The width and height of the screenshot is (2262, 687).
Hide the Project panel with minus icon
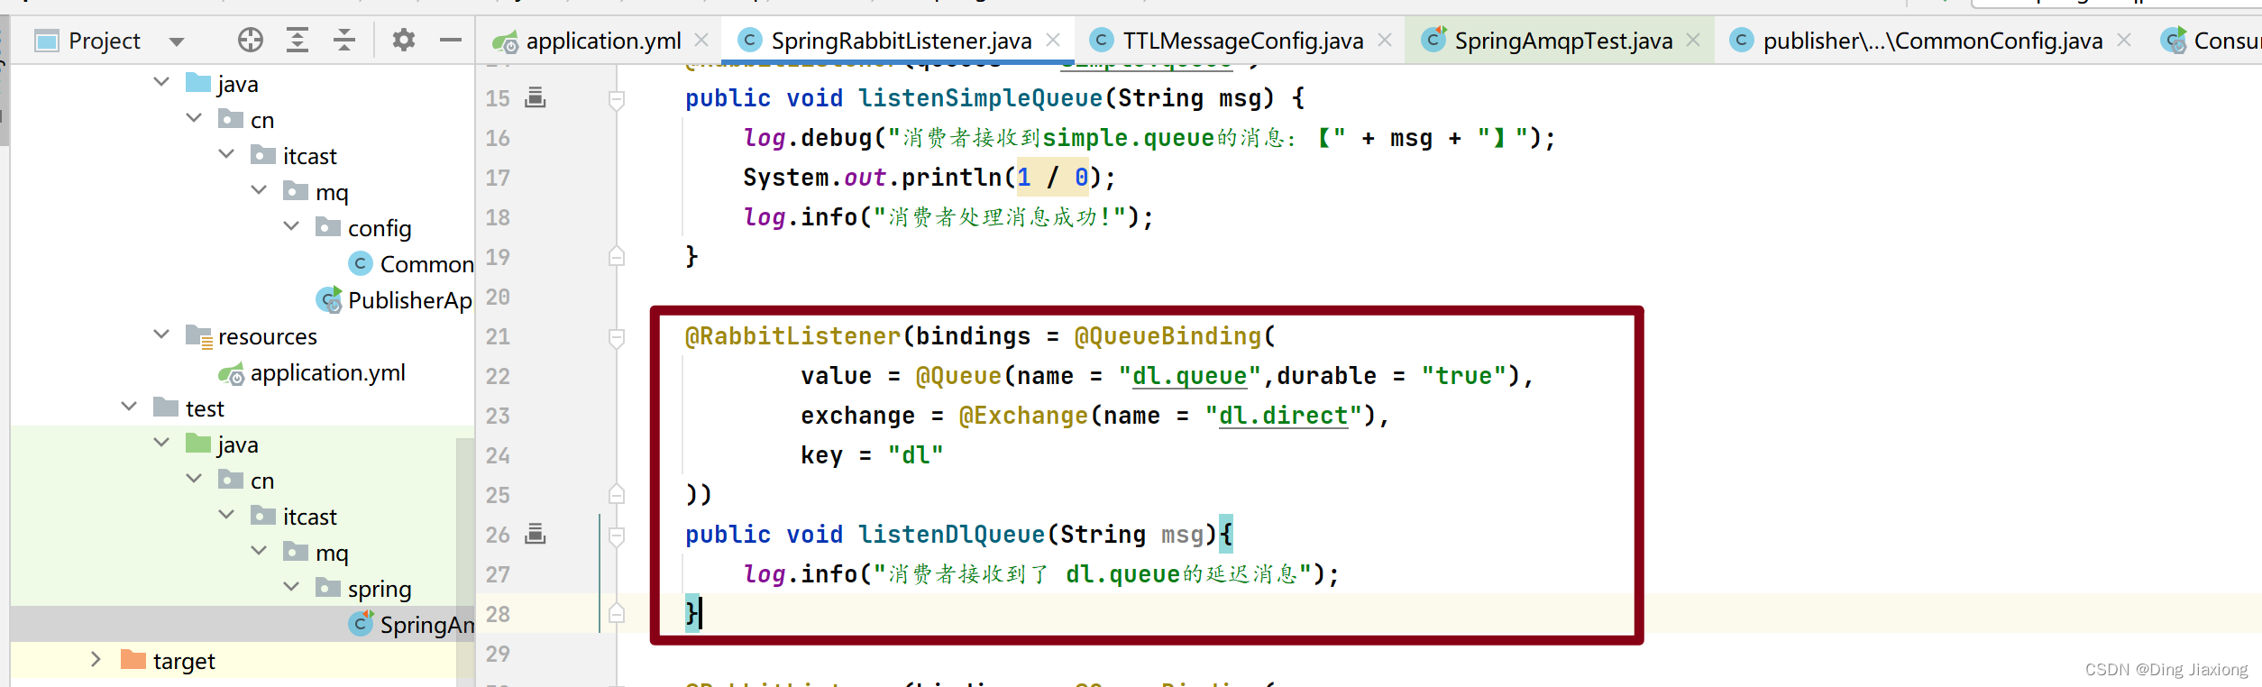pos(451,40)
